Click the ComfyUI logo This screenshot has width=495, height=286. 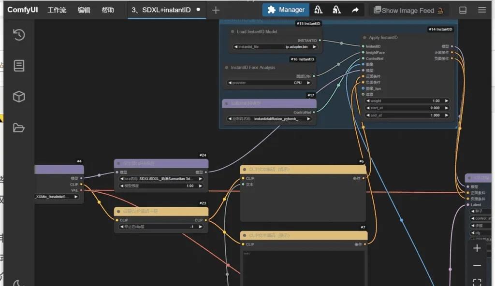coord(22,10)
